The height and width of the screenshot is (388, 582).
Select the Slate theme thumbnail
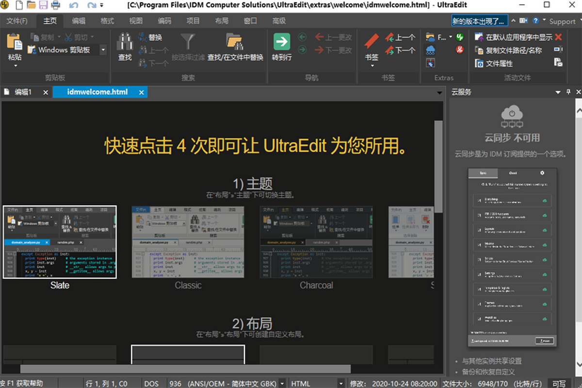[60, 242]
